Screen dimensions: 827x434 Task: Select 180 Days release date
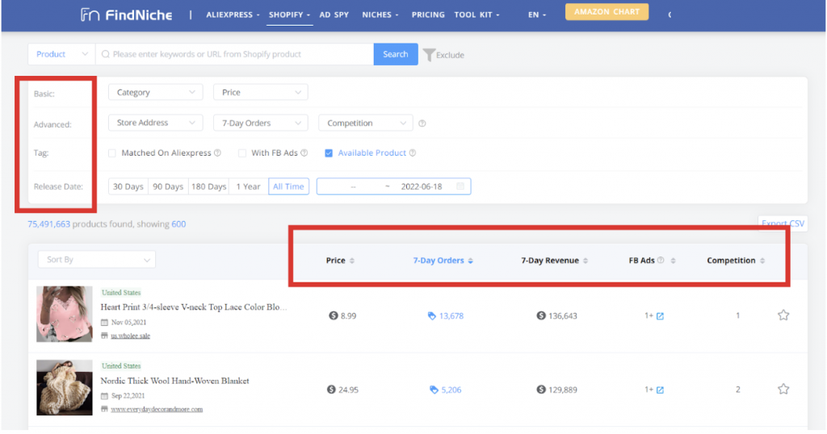point(209,186)
